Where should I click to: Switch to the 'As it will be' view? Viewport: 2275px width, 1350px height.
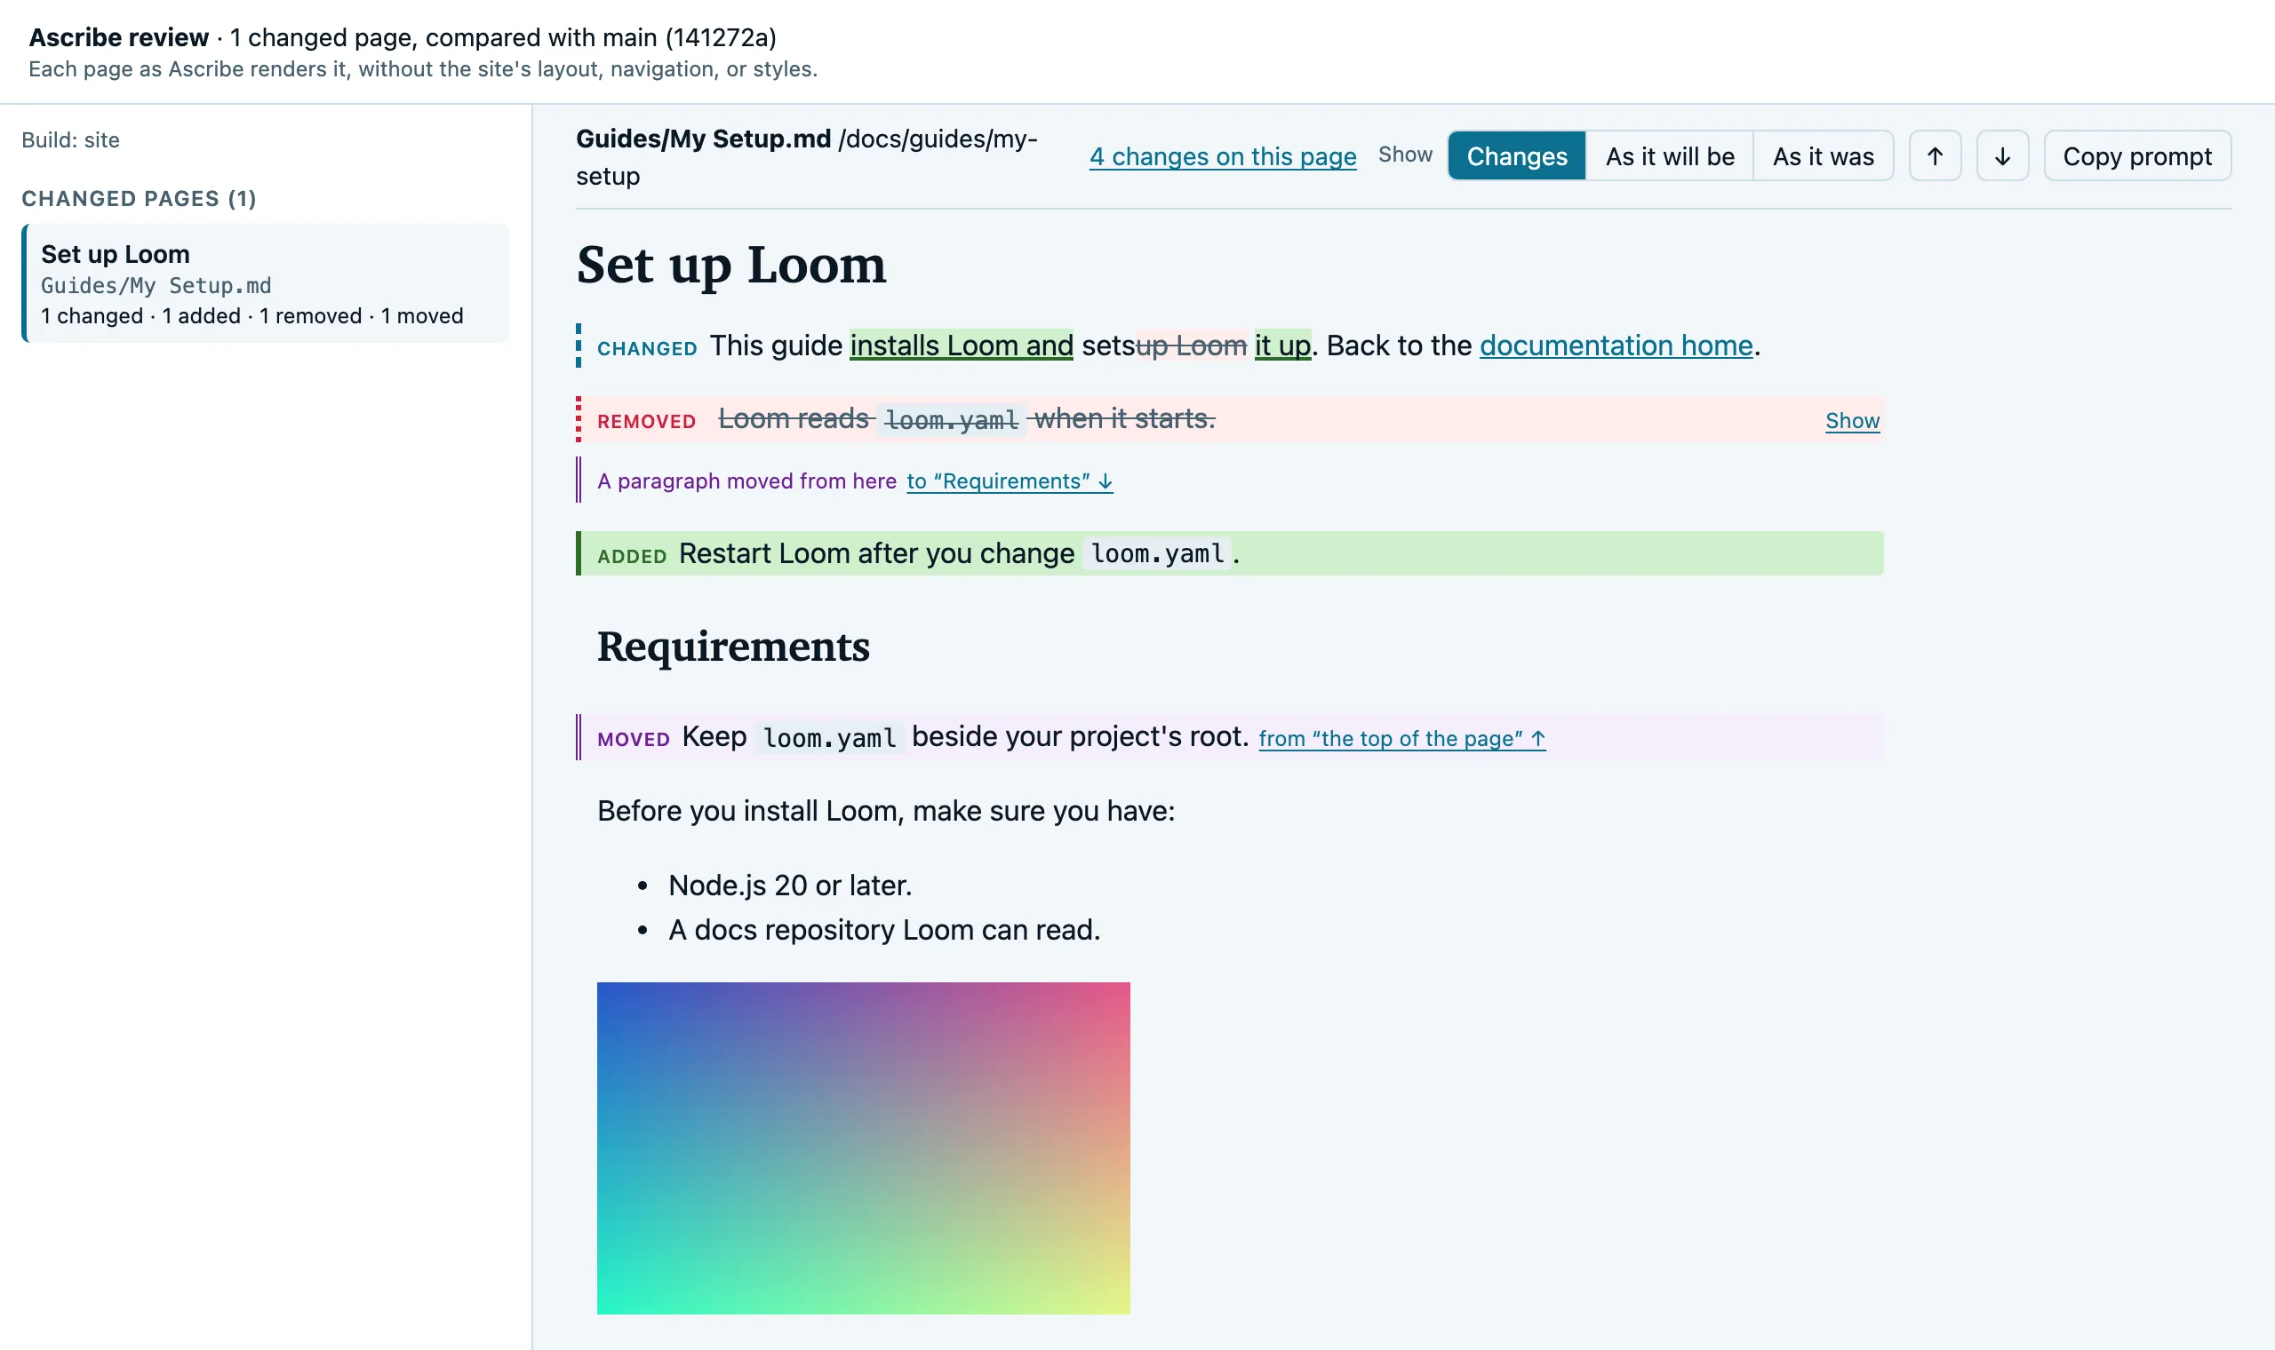(1670, 155)
